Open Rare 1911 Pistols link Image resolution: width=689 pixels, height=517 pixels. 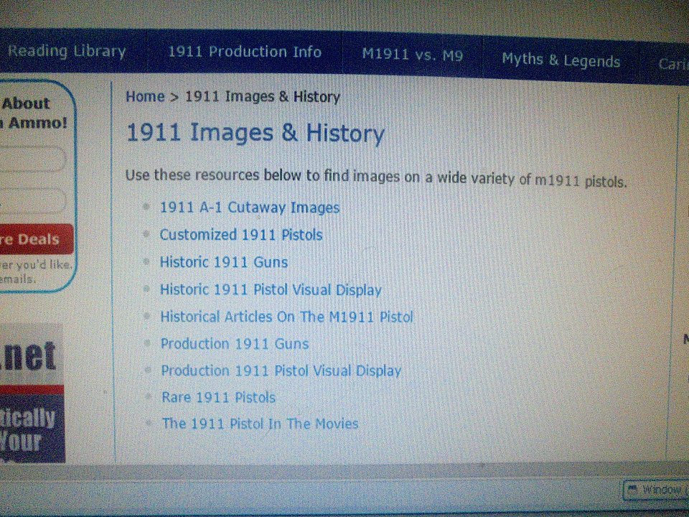(218, 397)
